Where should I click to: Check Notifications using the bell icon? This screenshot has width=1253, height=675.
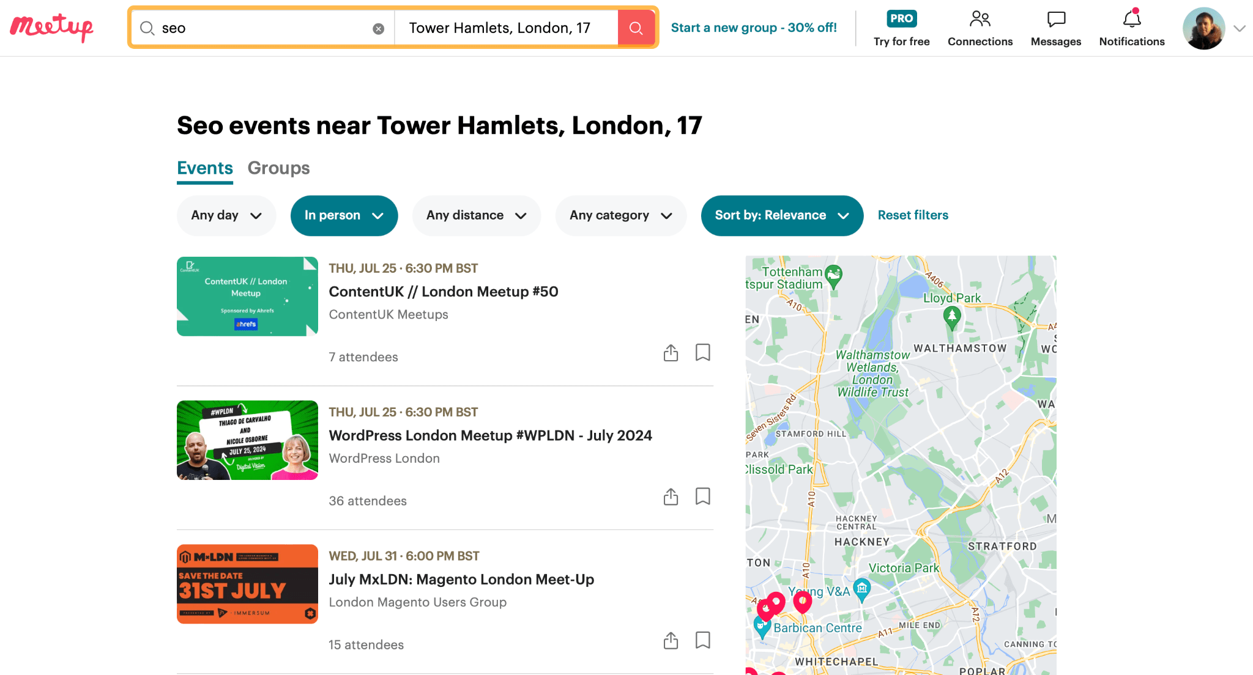coord(1131,19)
